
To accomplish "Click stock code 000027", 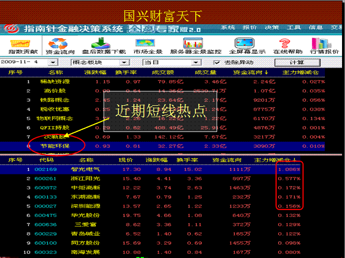I will point(46,206).
